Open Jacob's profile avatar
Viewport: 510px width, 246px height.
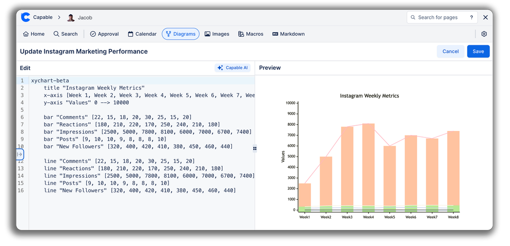70,17
